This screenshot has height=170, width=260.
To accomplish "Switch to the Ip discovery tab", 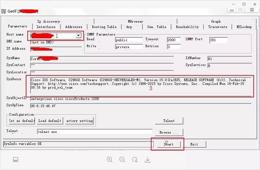I will [x=49, y=21].
